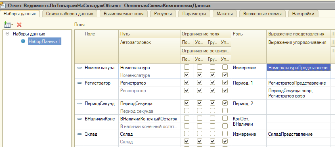Delete data set with red X icon
This screenshot has height=147, width=335.
pos(19,25)
